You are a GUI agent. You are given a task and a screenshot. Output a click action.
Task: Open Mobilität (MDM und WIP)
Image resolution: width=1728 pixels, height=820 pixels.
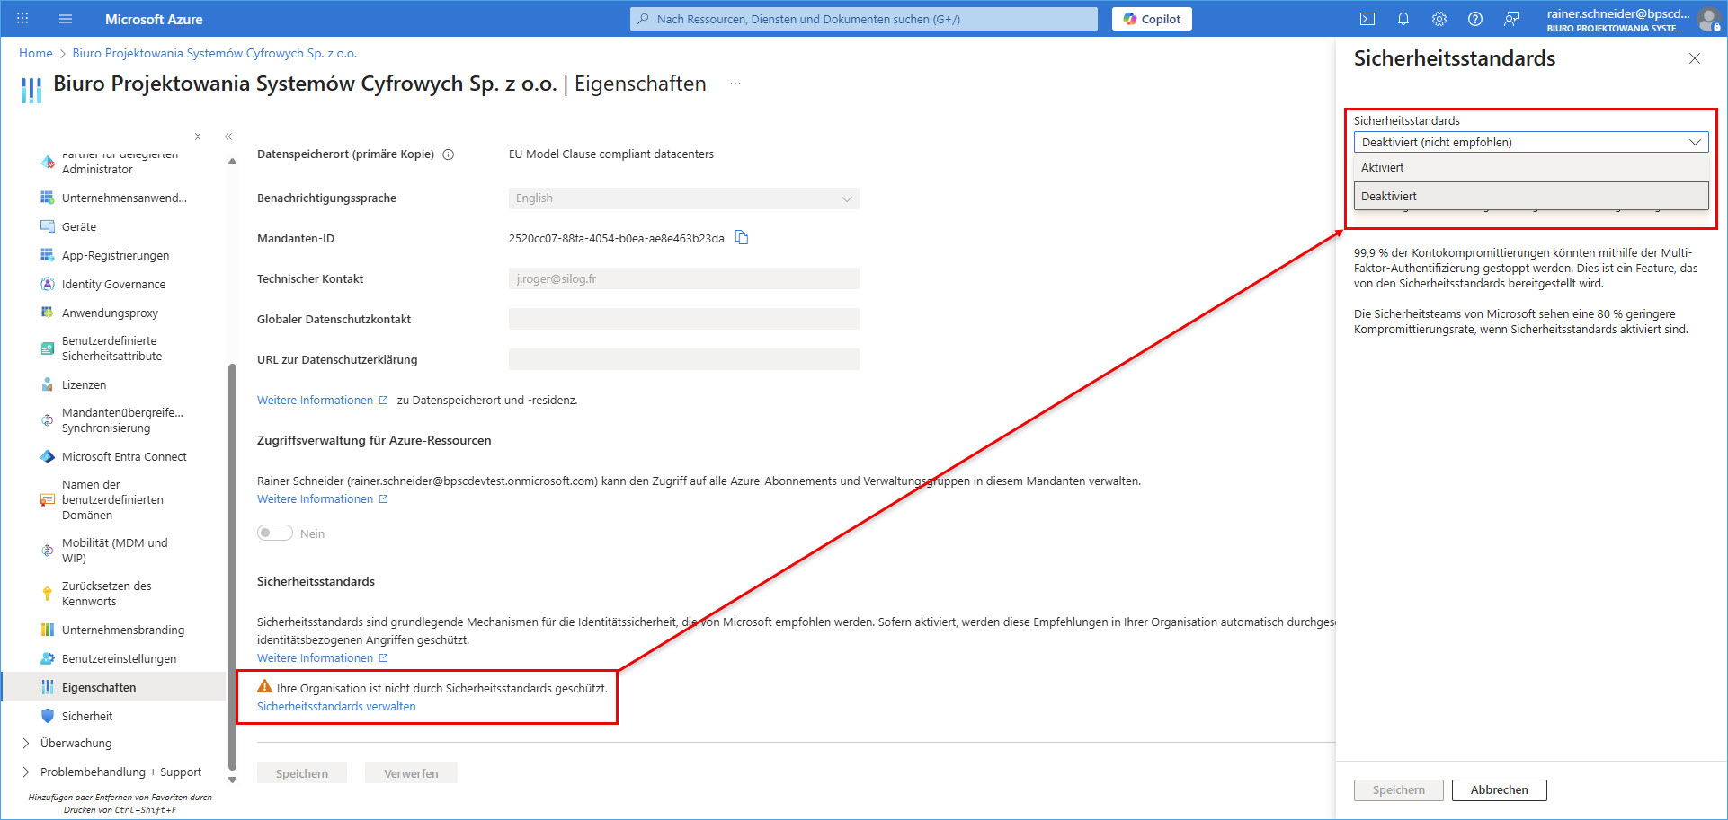(x=113, y=551)
